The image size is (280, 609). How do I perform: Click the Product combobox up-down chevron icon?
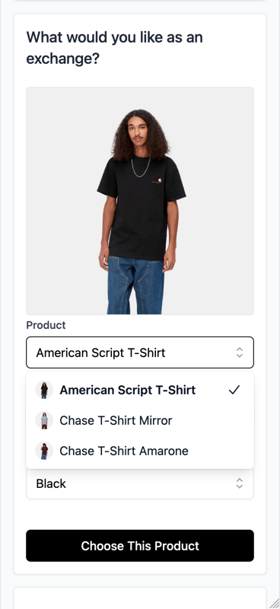[240, 352]
